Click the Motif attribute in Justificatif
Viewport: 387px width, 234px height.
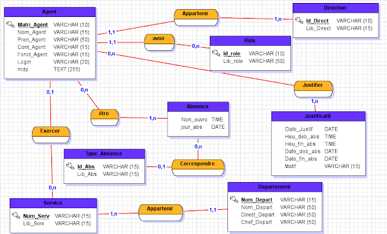coord(290,166)
